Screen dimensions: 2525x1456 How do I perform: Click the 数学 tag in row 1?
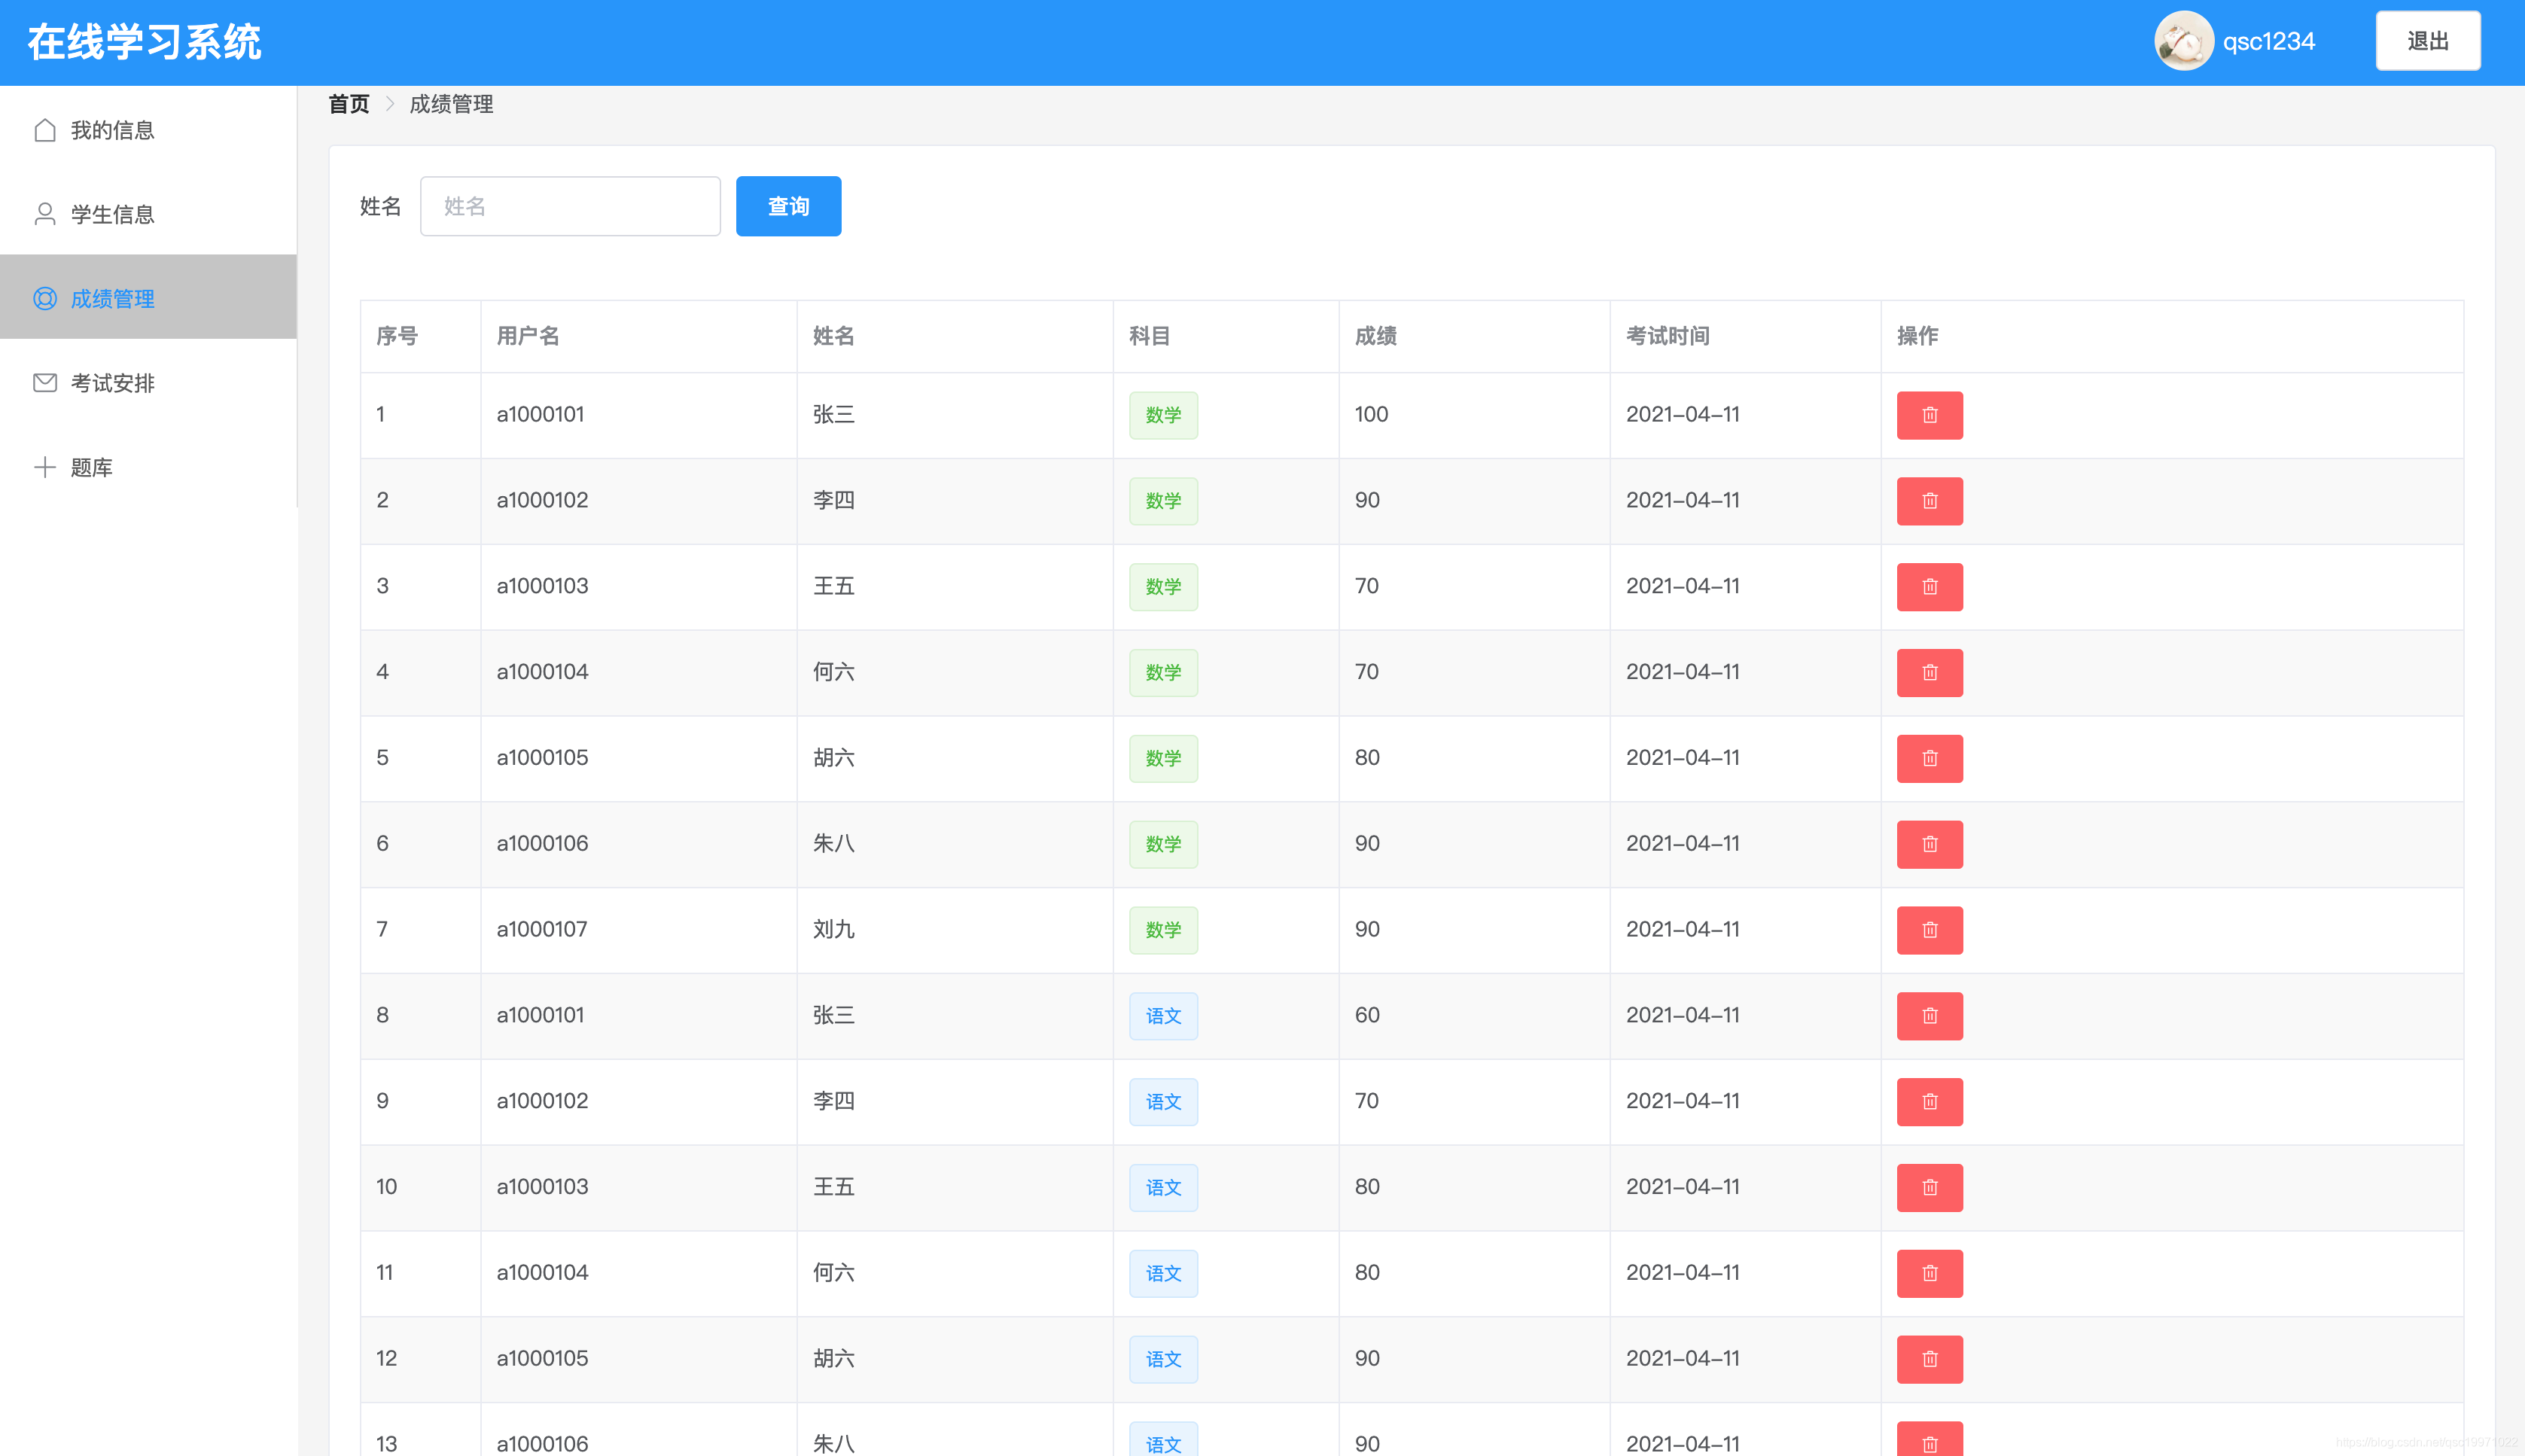(x=1163, y=415)
